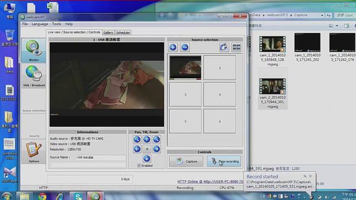Select empty source slot 2
Screen dimensions: 356x200
point(220,68)
